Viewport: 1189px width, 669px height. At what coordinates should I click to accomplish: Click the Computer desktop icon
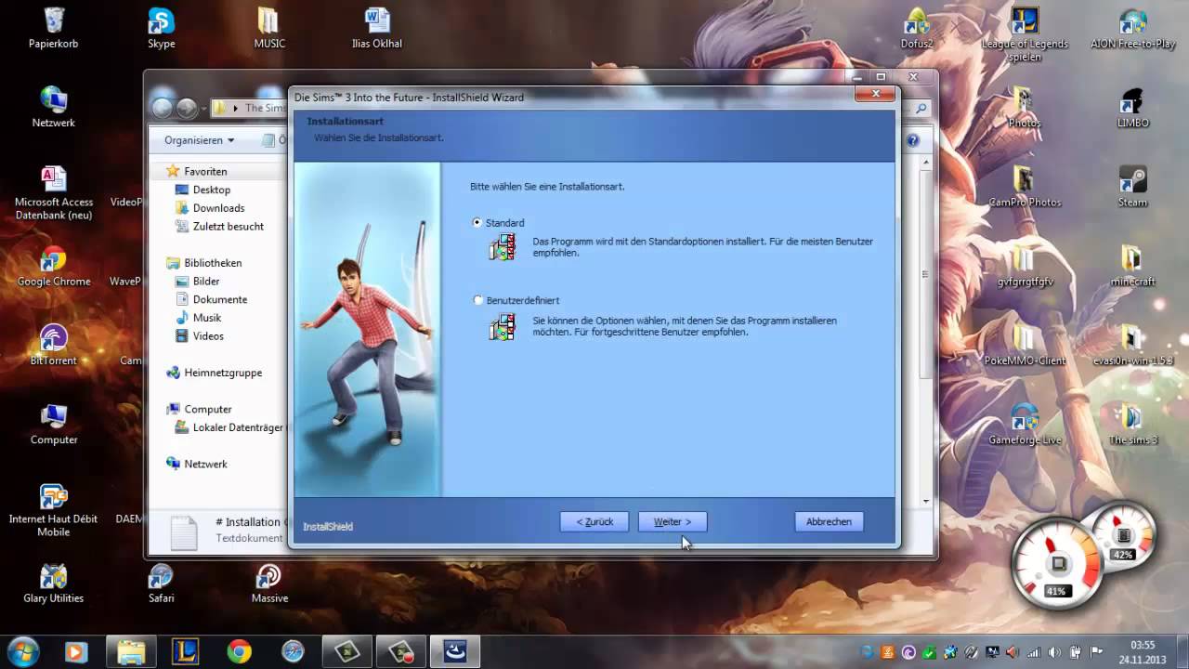(x=54, y=424)
